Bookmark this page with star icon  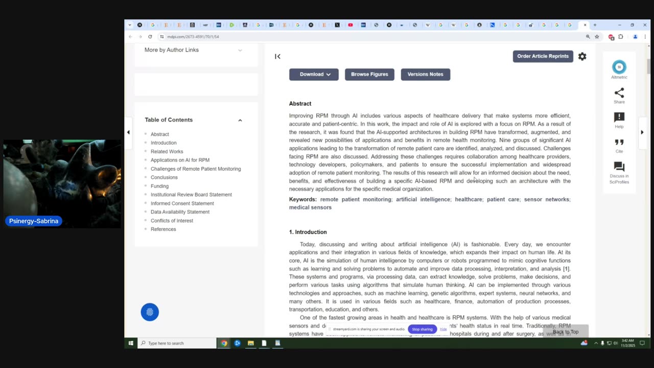click(597, 37)
